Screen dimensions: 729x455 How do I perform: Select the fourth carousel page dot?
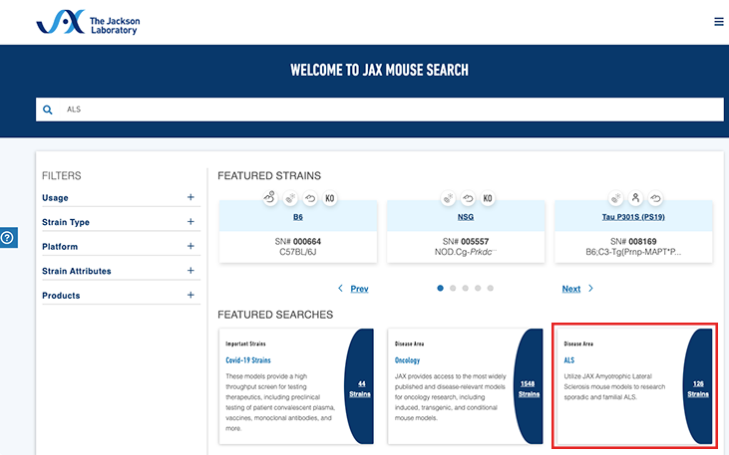(x=478, y=288)
